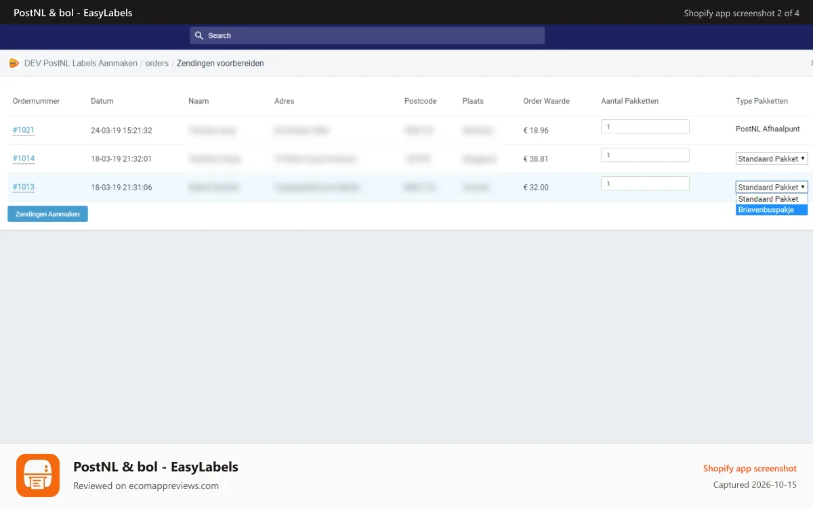Click the search magnifier icon

click(x=199, y=36)
